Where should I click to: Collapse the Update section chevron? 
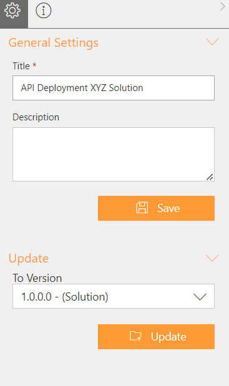[x=212, y=258]
